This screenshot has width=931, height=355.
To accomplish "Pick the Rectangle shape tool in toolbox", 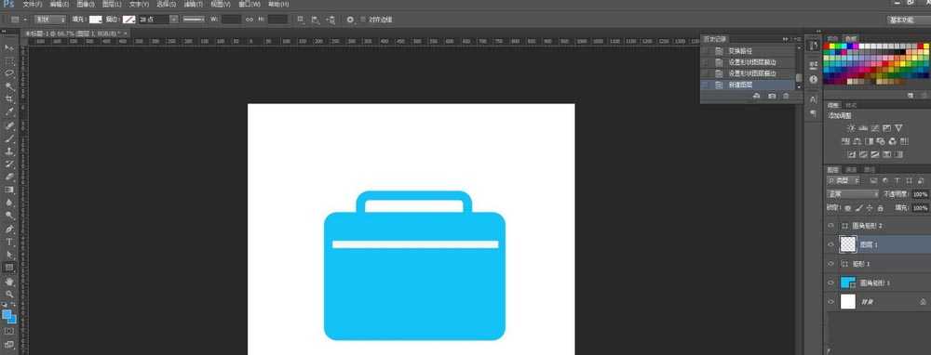I will (x=9, y=268).
